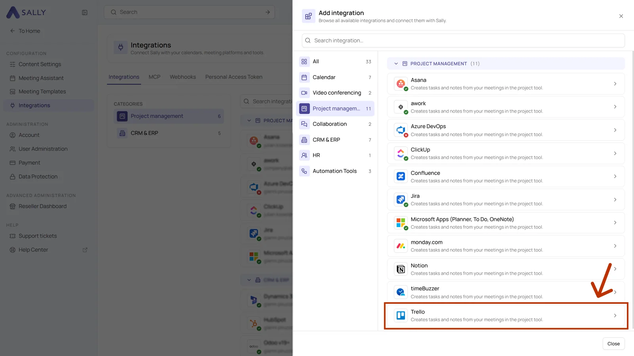Viewport: 634px width, 356px height.
Task: Click the Video conferencing camera icon
Action: pyautogui.click(x=304, y=93)
